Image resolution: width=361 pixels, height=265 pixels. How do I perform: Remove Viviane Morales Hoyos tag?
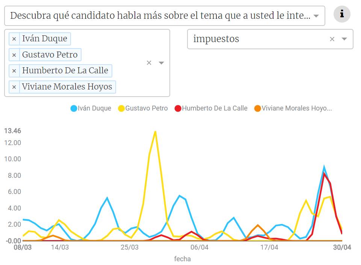coord(14,87)
